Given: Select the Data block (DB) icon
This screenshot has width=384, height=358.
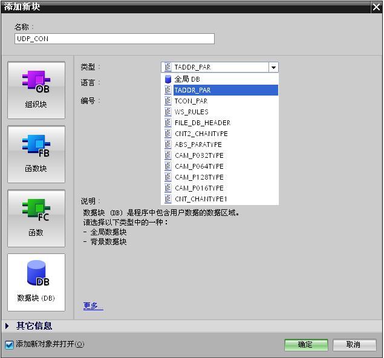Looking at the screenshot, I should click(36, 282).
